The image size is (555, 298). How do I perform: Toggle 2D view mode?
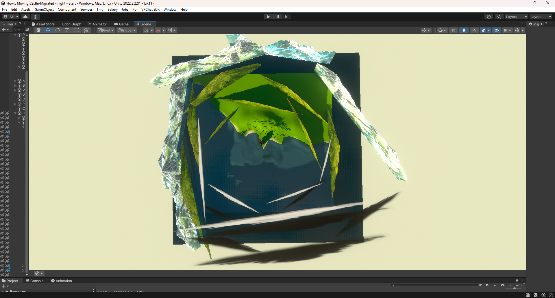pyautogui.click(x=454, y=30)
